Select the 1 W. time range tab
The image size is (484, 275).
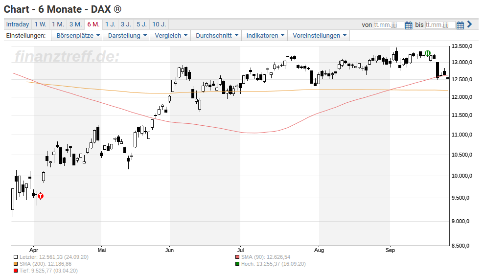coord(40,24)
